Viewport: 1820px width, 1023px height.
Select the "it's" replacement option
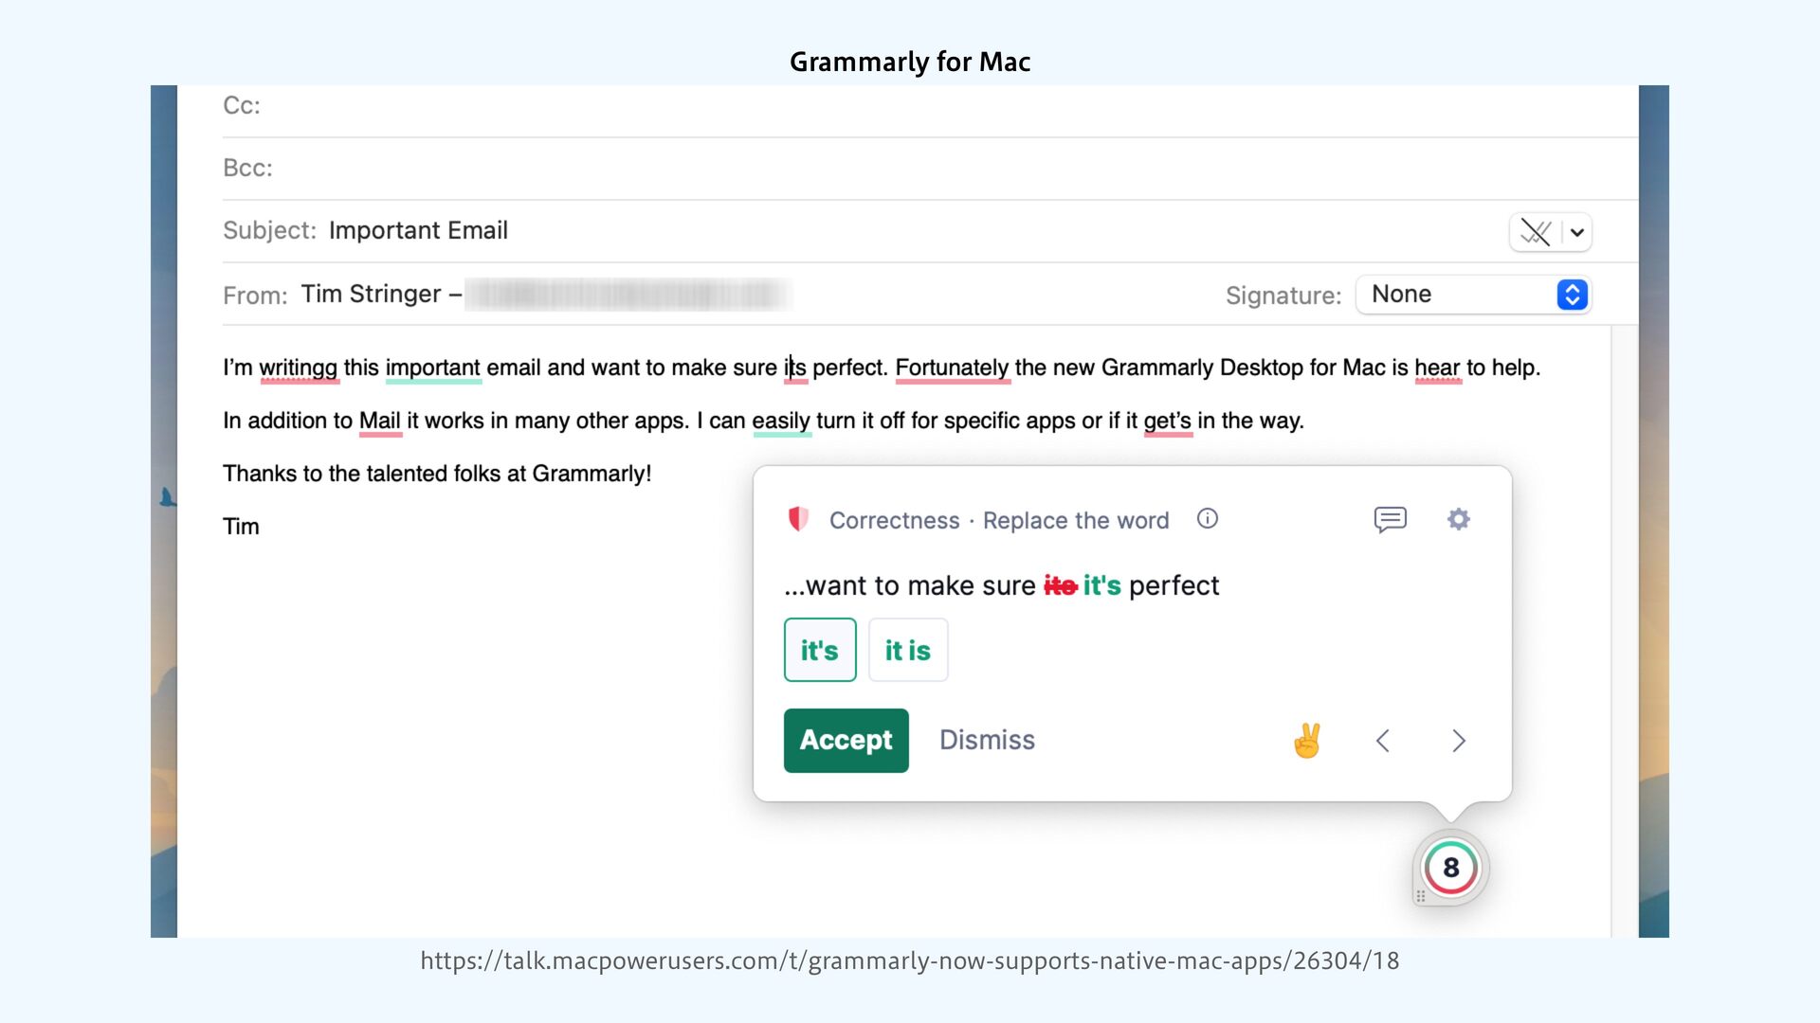click(820, 650)
